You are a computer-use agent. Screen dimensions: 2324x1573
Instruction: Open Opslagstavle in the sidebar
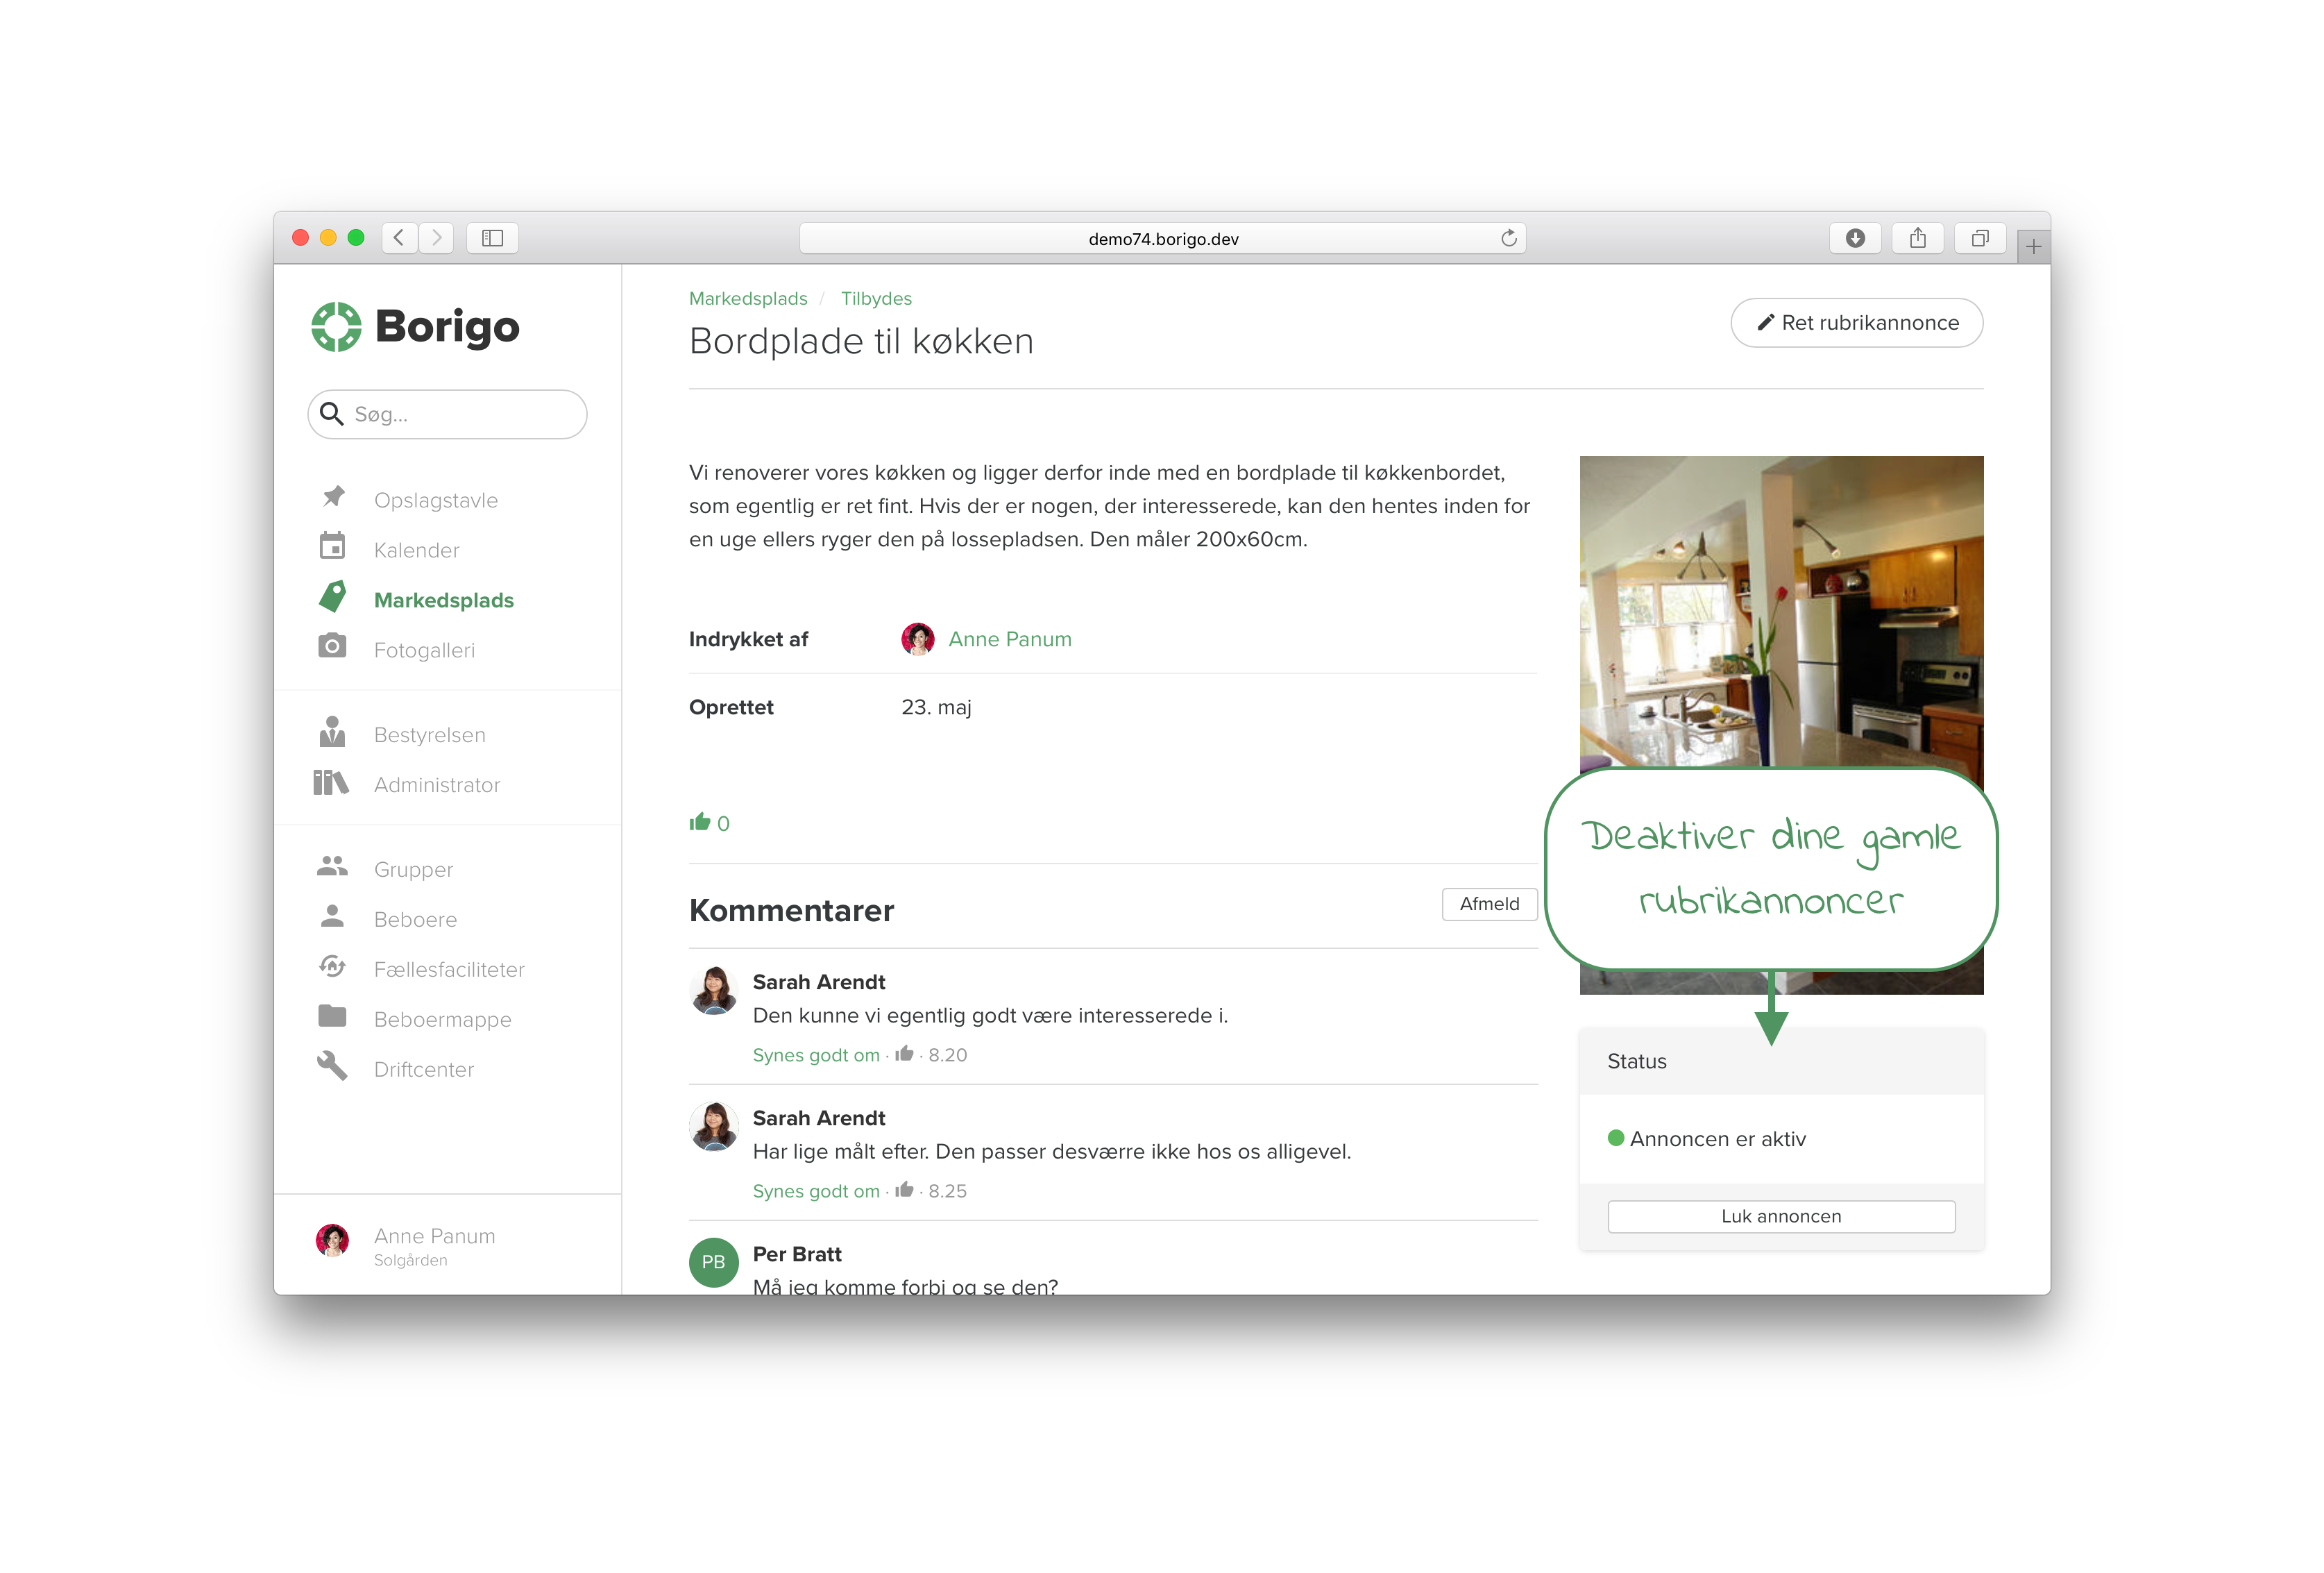436,500
